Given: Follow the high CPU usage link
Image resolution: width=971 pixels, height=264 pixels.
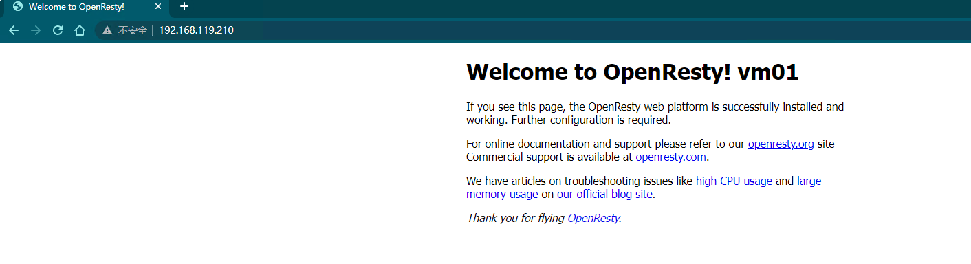Looking at the screenshot, I should (734, 181).
